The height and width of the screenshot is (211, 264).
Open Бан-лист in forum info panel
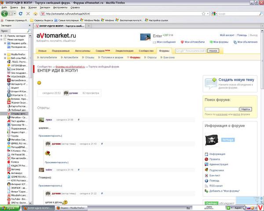(213, 175)
